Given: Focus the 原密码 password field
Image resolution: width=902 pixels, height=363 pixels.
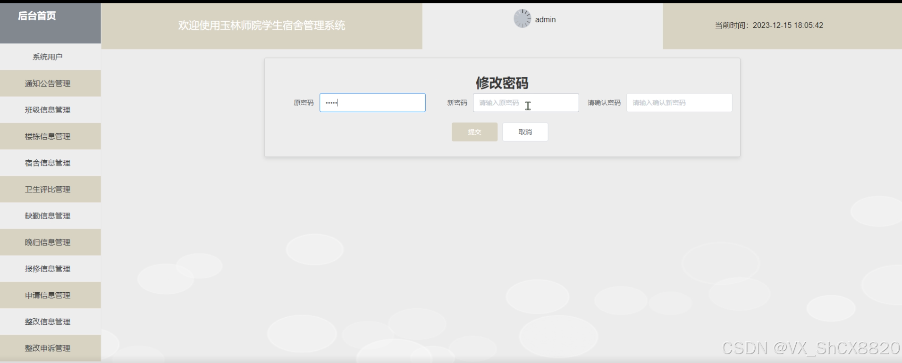Looking at the screenshot, I should point(372,103).
